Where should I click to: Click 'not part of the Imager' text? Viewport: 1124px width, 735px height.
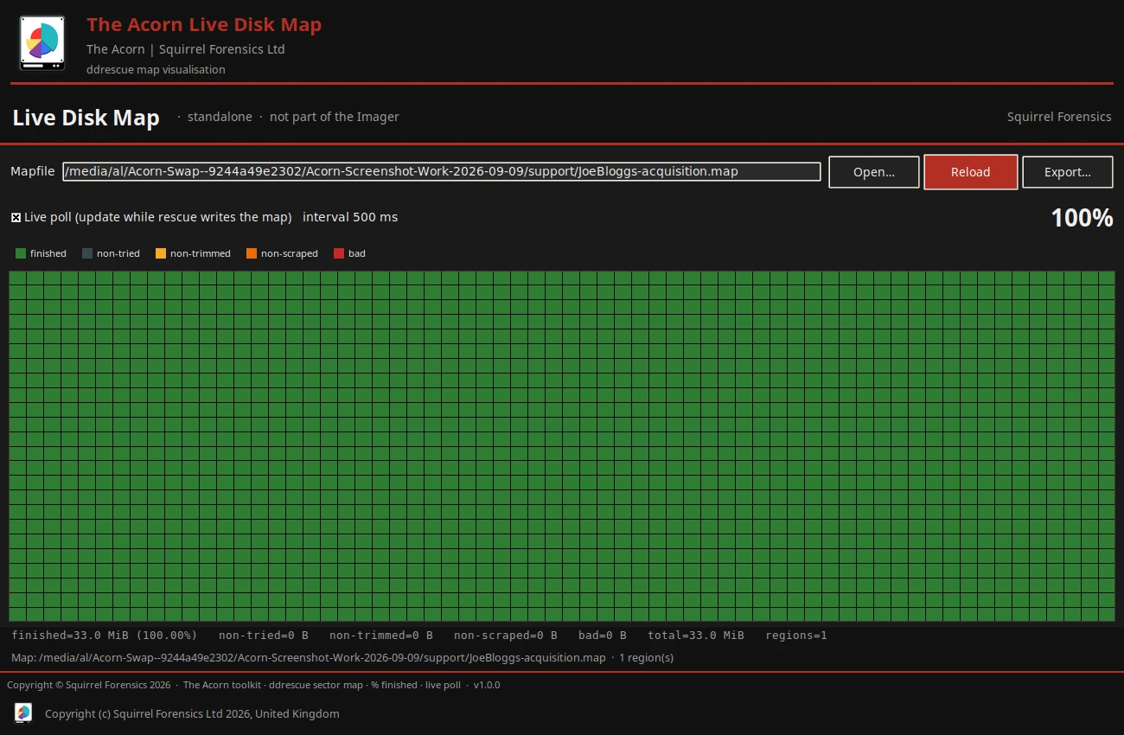click(335, 117)
